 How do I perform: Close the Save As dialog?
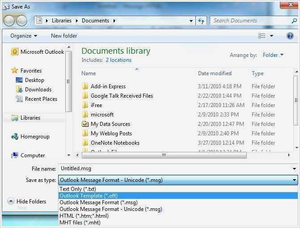[x=290, y=5]
